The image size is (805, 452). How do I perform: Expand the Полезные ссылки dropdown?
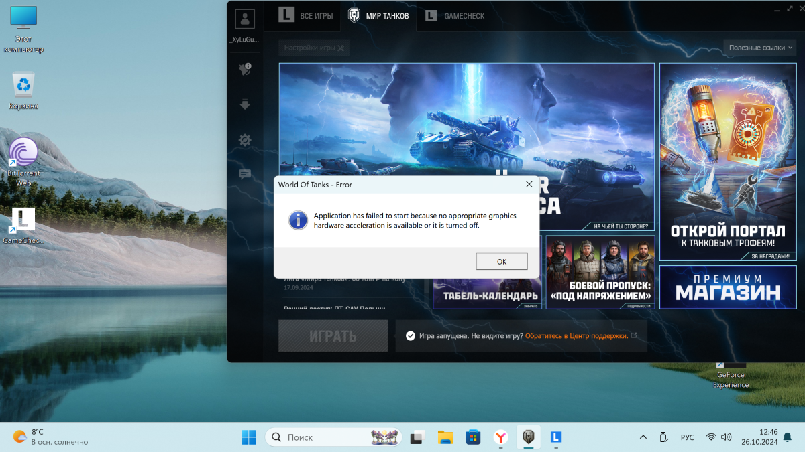[x=761, y=48]
